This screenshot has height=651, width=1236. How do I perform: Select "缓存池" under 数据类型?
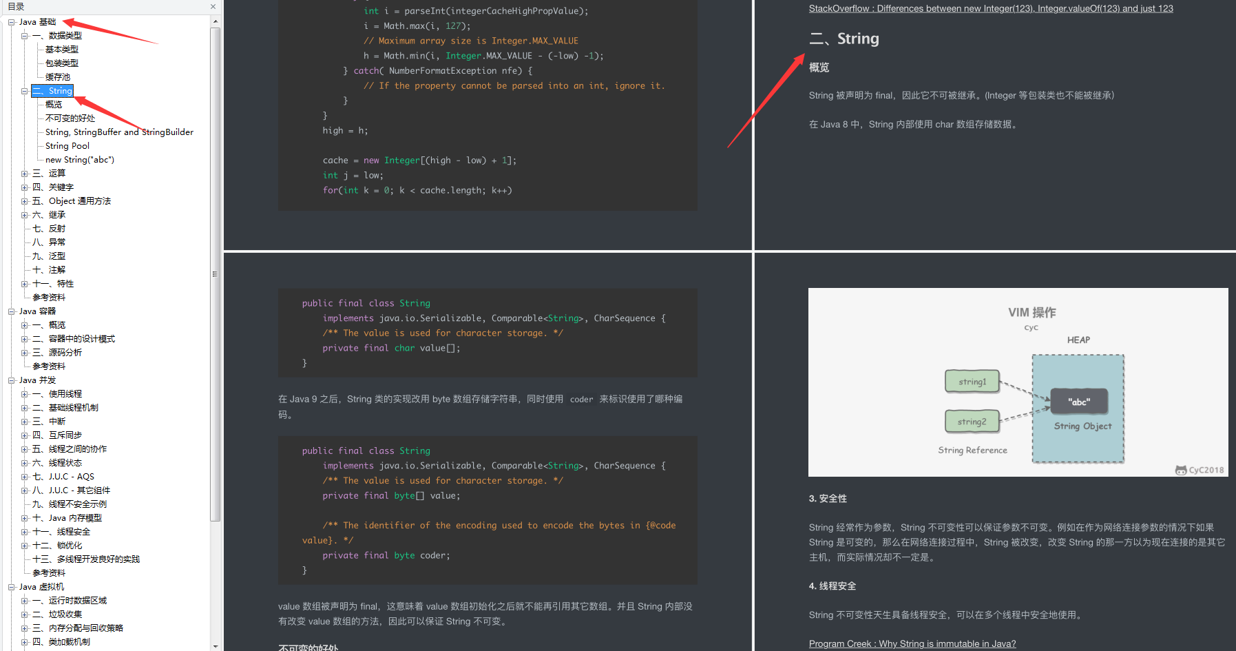point(57,76)
